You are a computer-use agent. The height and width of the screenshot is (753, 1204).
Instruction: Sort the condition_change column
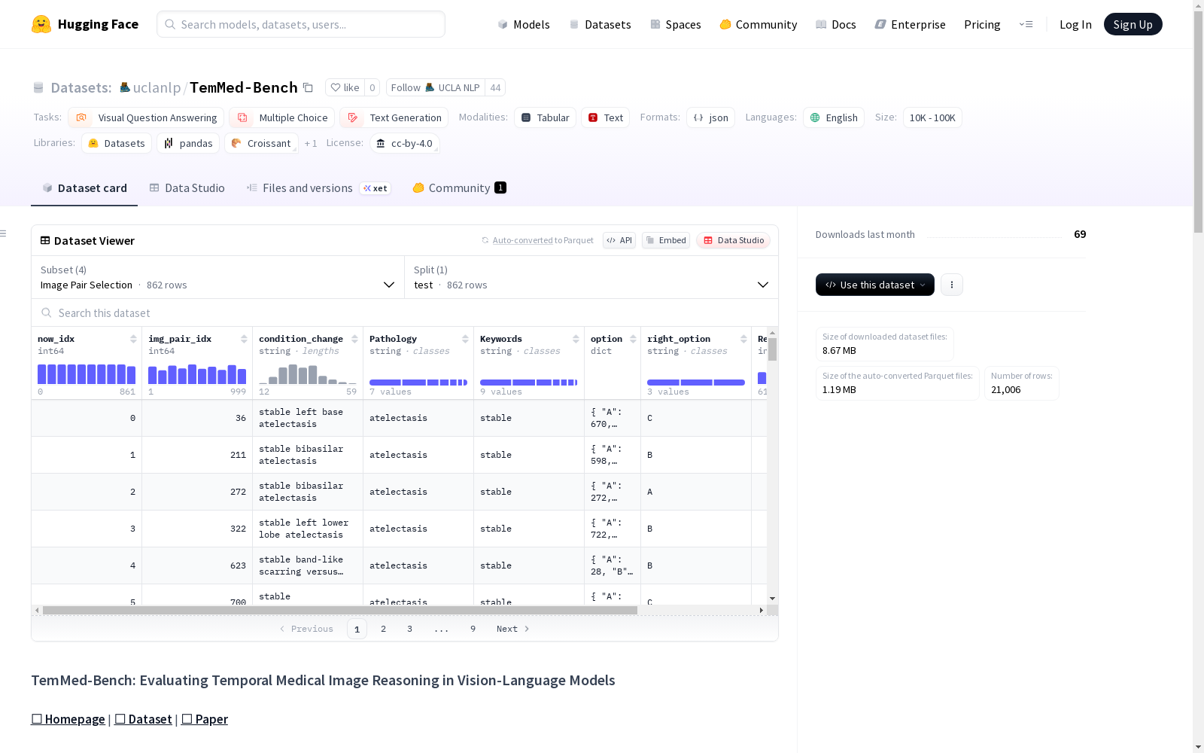tap(354, 339)
